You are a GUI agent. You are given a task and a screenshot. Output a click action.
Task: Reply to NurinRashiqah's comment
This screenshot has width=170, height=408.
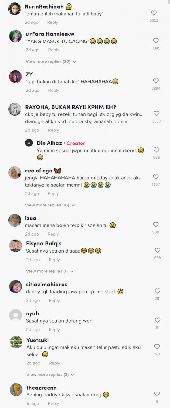tap(52, 22)
